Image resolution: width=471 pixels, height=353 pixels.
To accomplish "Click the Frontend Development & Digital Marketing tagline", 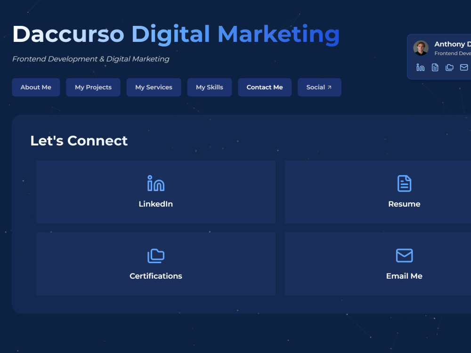I will pyautogui.click(x=91, y=59).
